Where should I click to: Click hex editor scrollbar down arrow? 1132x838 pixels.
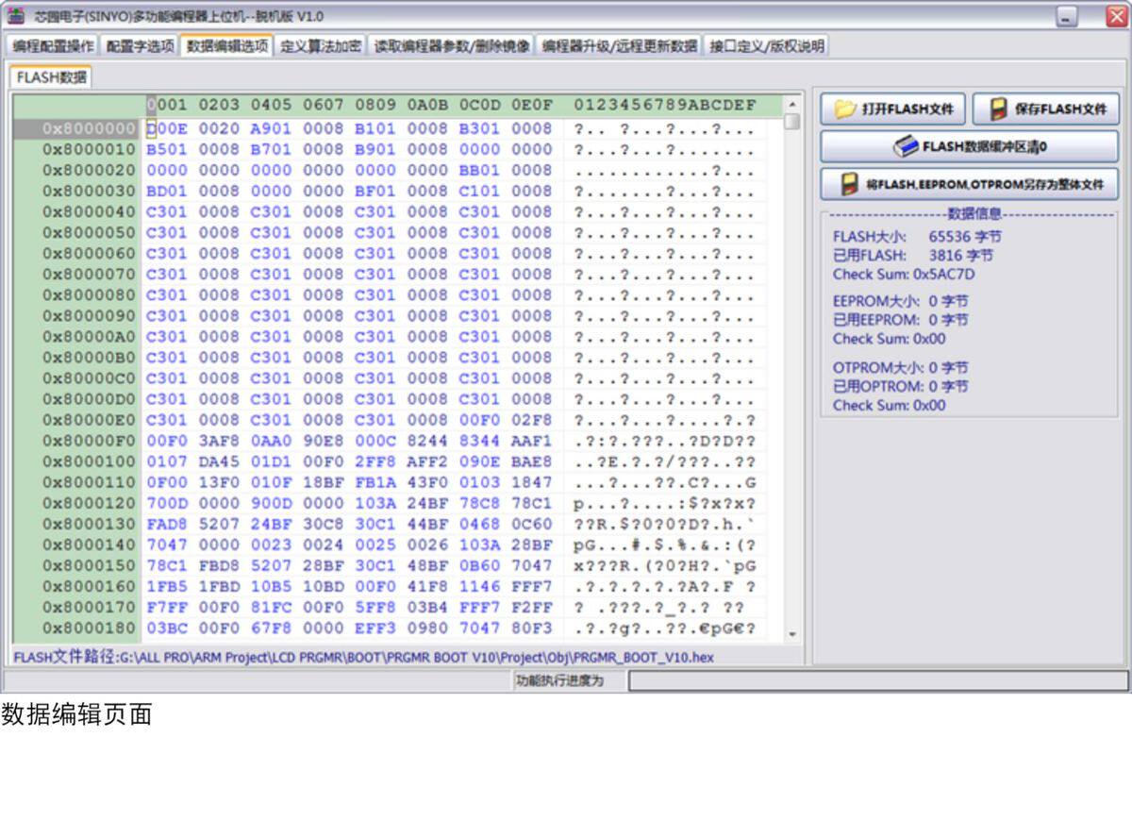[x=792, y=634]
